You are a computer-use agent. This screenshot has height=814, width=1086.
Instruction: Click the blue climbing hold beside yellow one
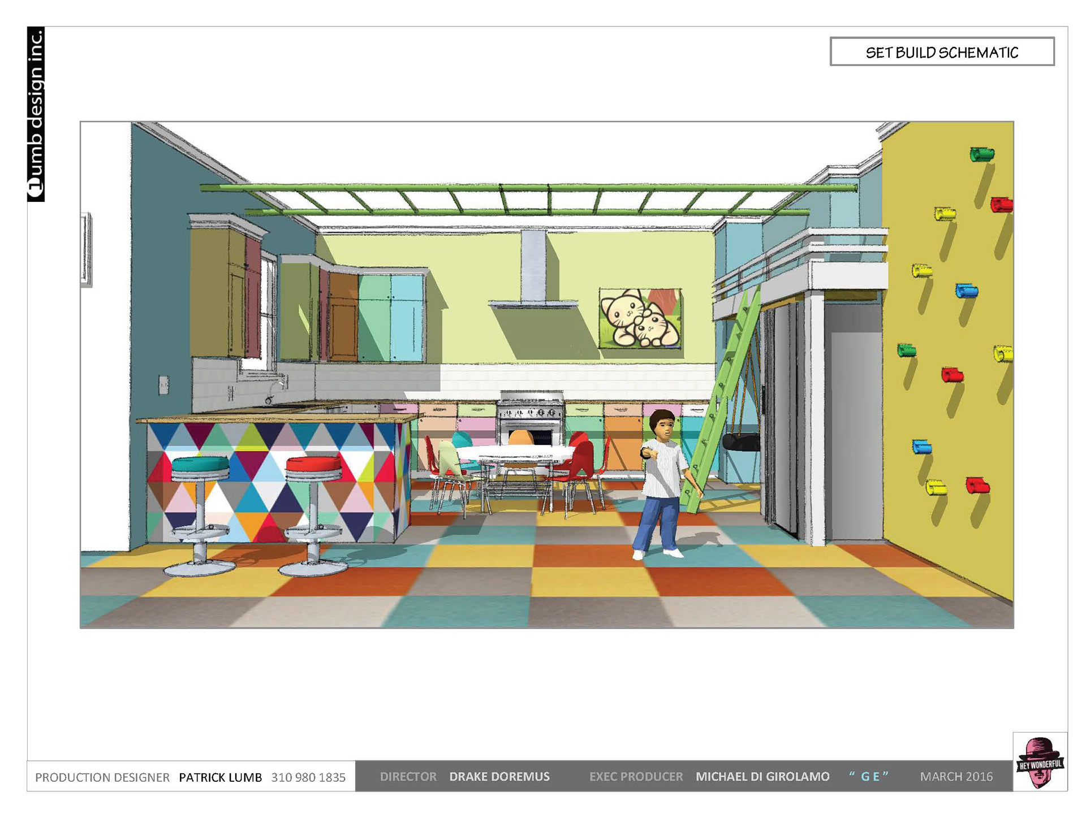pos(967,291)
